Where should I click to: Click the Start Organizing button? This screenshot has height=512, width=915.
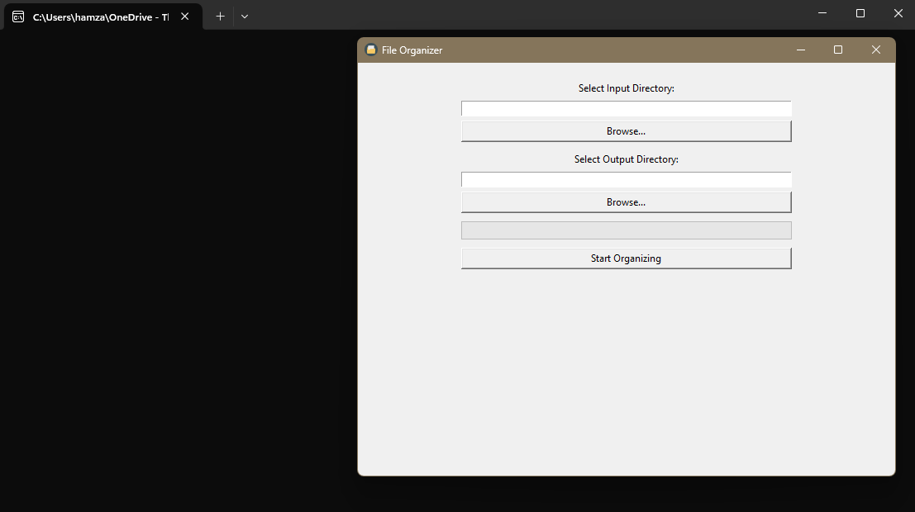pos(627,258)
